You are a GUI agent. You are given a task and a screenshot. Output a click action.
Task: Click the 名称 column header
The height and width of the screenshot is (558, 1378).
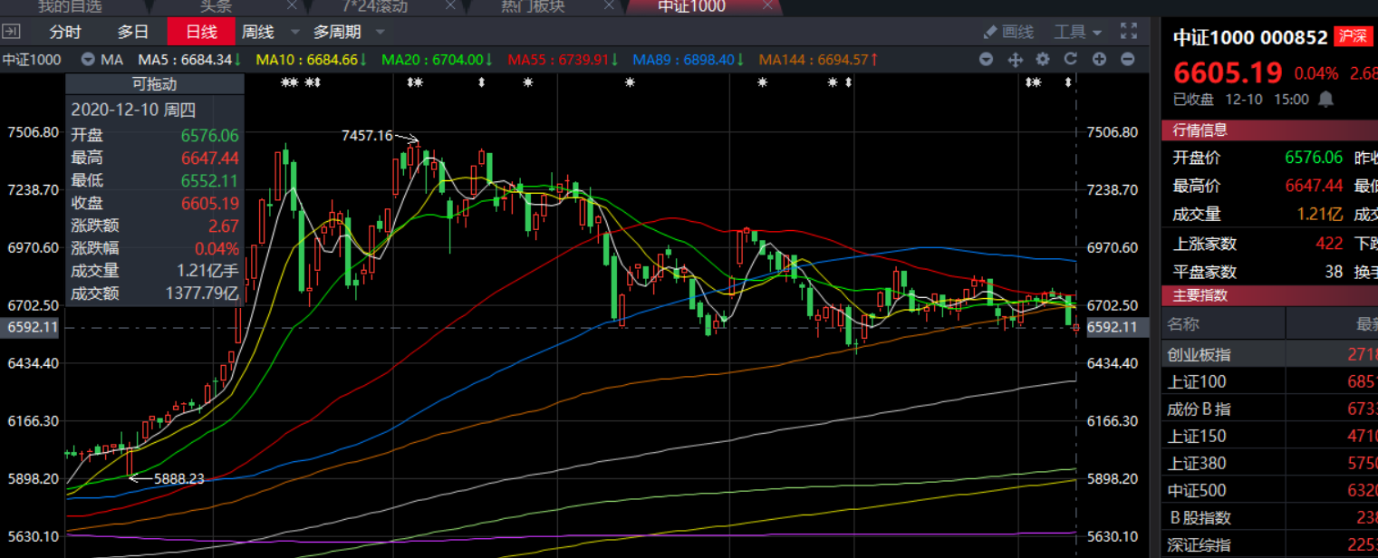pyautogui.click(x=1182, y=323)
